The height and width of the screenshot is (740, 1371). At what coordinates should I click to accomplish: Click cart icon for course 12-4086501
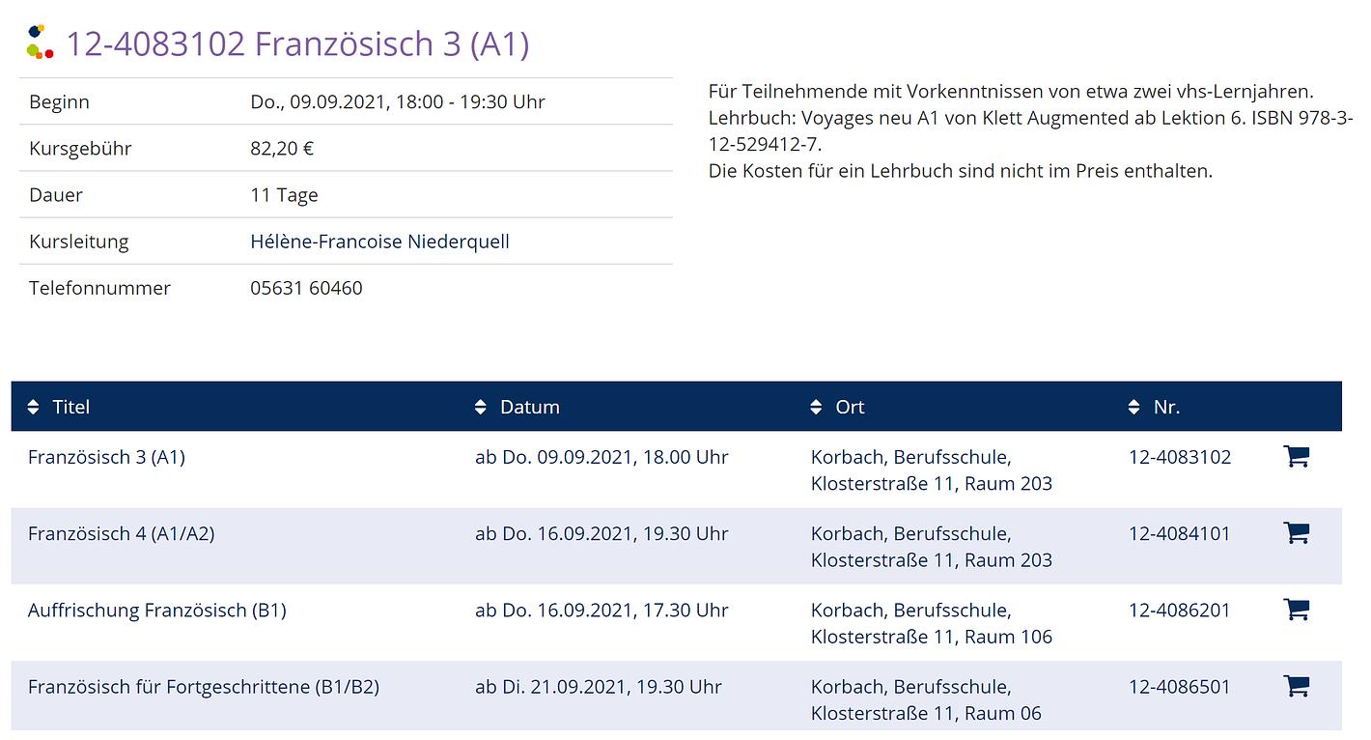tap(1296, 686)
